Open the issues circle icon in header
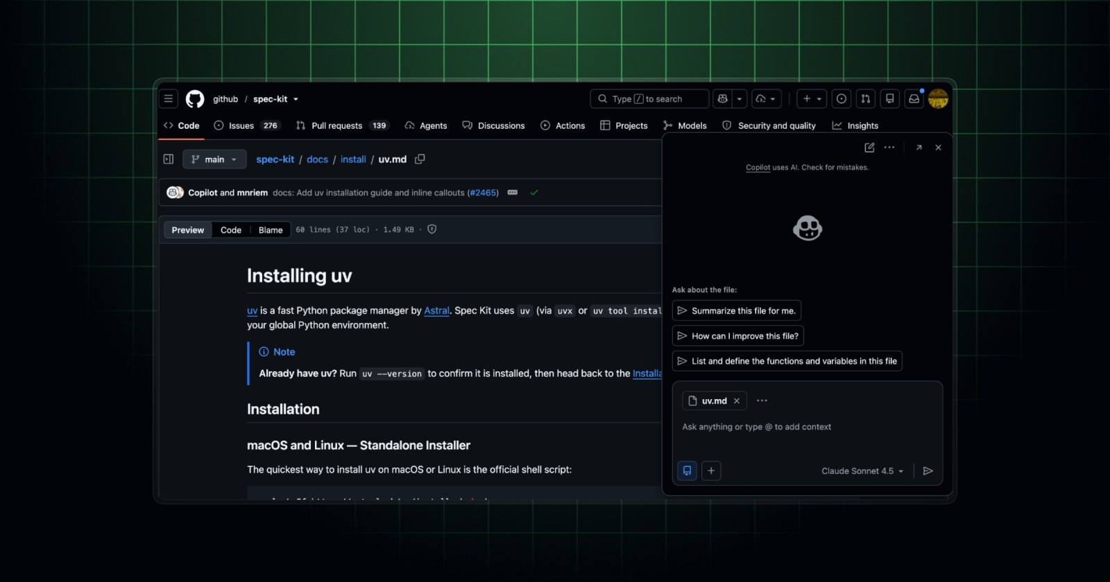Image resolution: width=1110 pixels, height=582 pixels. pyautogui.click(x=842, y=99)
